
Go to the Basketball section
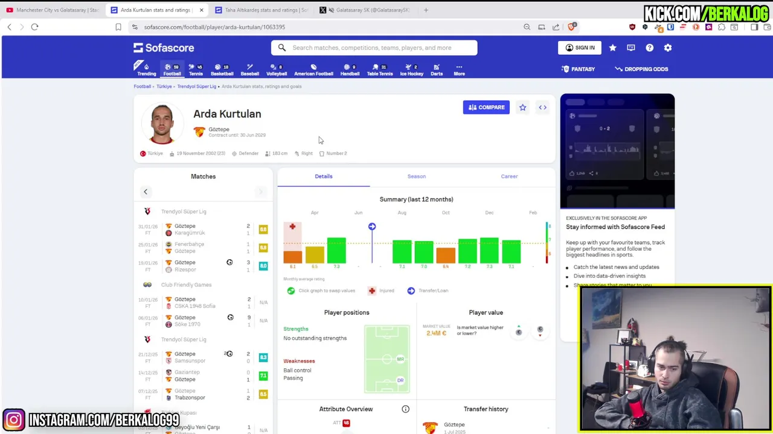tap(222, 69)
